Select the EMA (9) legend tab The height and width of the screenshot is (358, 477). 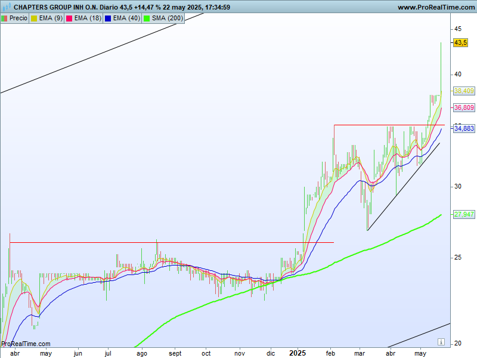pyautogui.click(x=47, y=18)
